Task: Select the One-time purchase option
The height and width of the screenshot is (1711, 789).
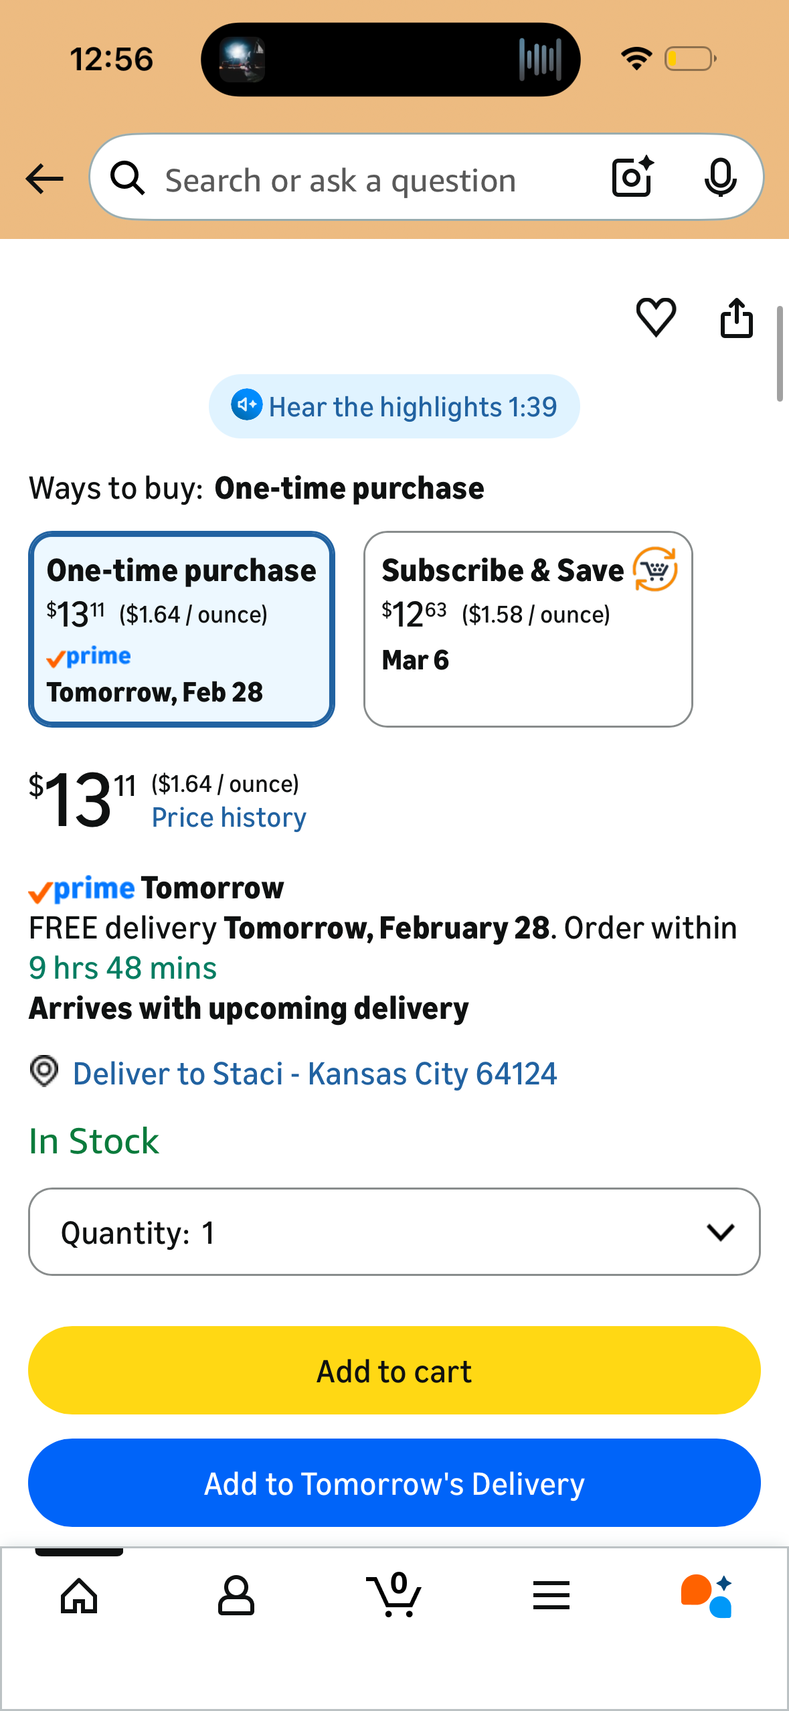Action: coord(181,629)
